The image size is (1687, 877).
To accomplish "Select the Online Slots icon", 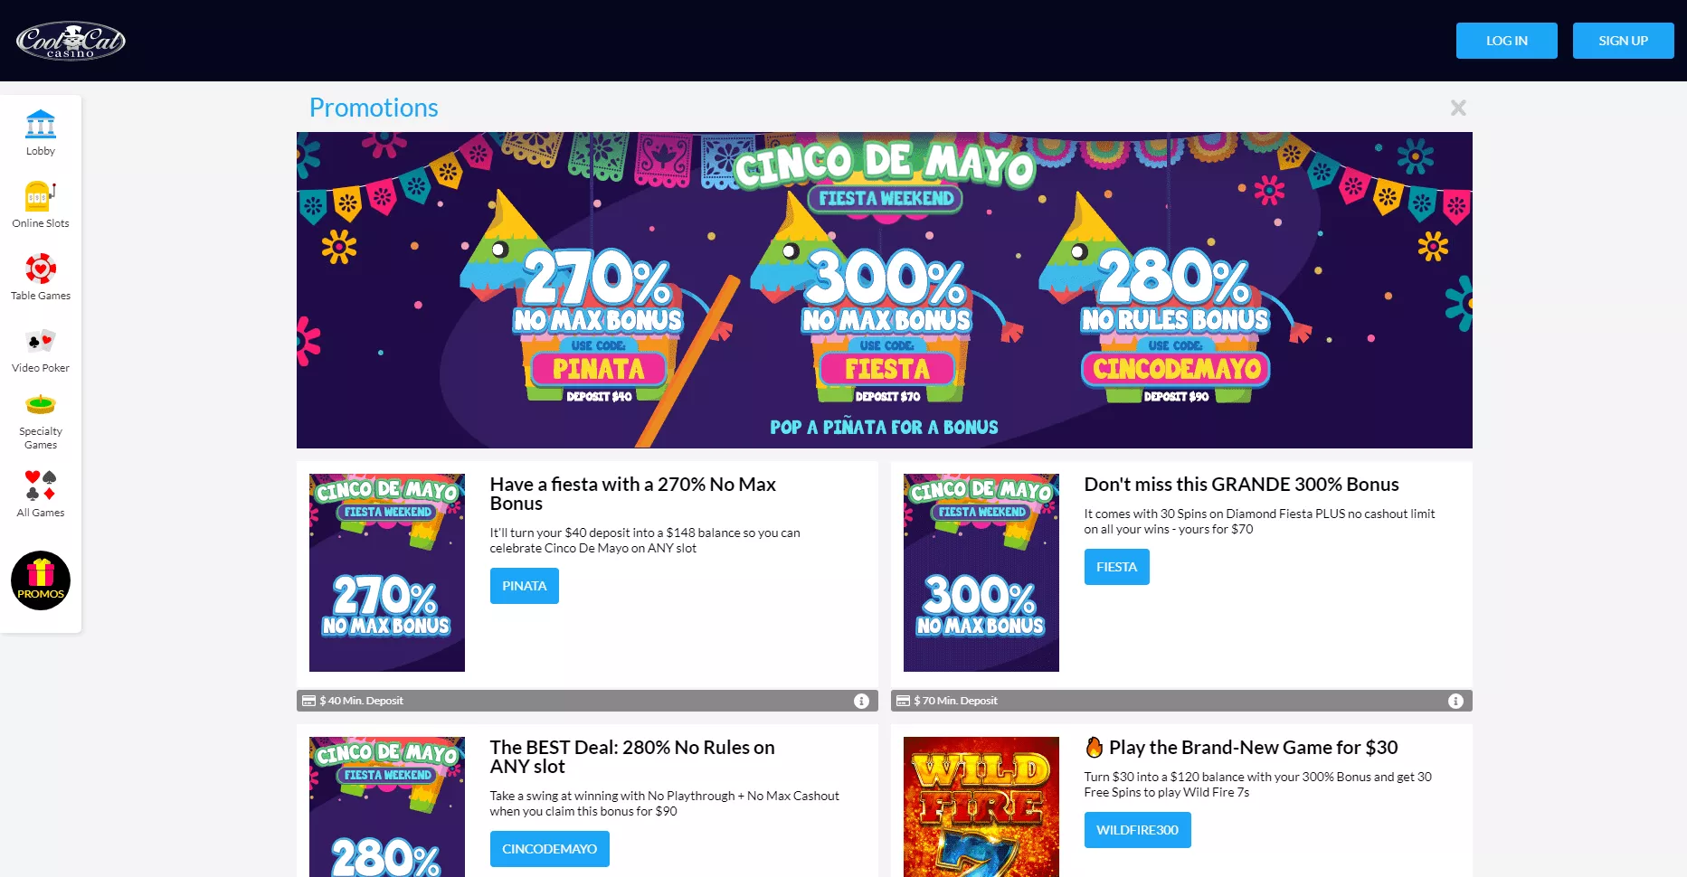I will [x=41, y=204].
